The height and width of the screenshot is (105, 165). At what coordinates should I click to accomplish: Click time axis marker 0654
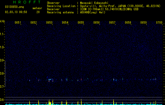[65, 23]
